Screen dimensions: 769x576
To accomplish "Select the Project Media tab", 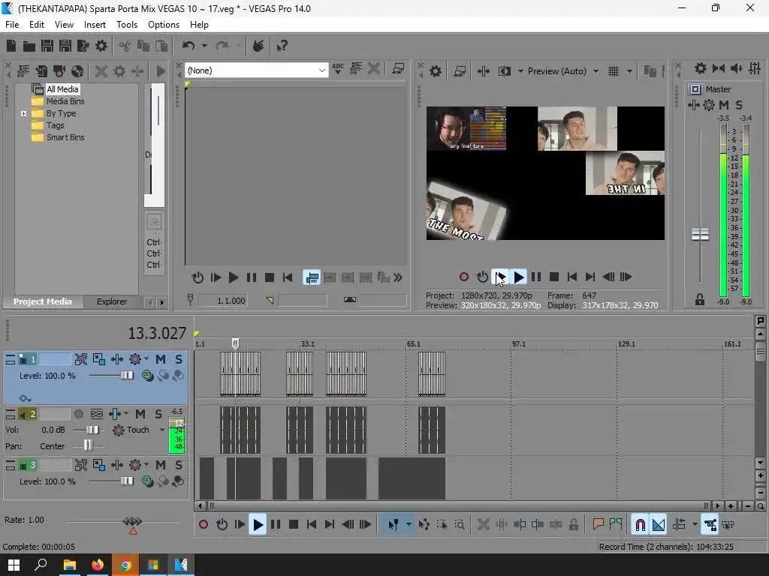I will (x=42, y=301).
